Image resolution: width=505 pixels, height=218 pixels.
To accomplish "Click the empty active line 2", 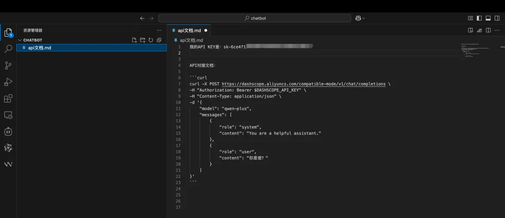I will (x=325, y=53).
